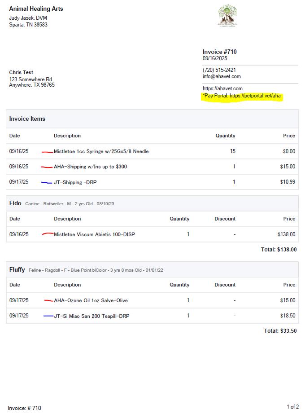Select the Invoice Items section header
Screen dimensions: 305x414
[27, 119]
